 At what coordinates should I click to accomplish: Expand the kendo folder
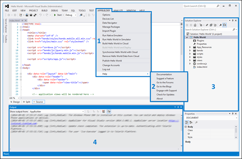[x=190, y=50]
